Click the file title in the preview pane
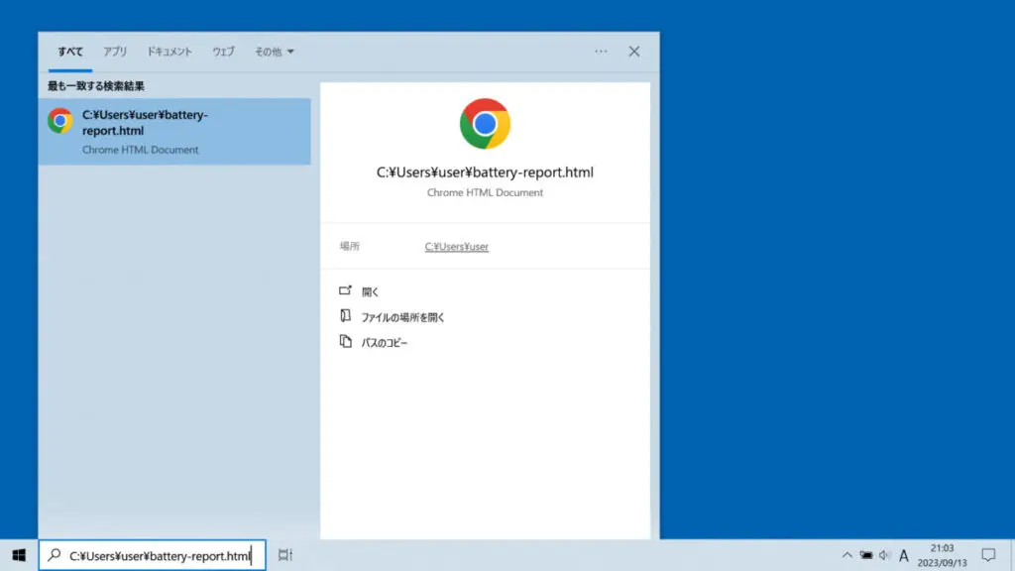Image resolution: width=1015 pixels, height=571 pixels. pos(485,172)
